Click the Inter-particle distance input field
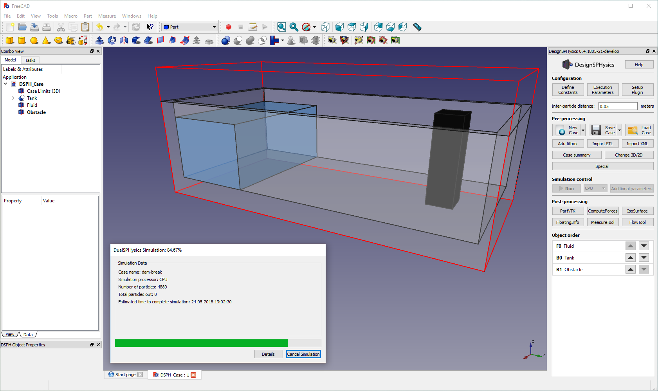Screen dimensions: 658x391 tap(618, 106)
